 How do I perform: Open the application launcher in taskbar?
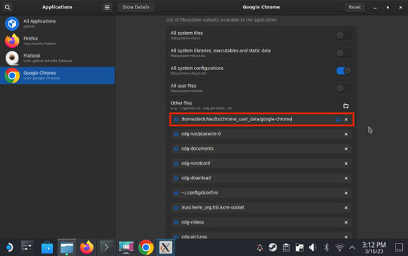pyautogui.click(x=9, y=247)
